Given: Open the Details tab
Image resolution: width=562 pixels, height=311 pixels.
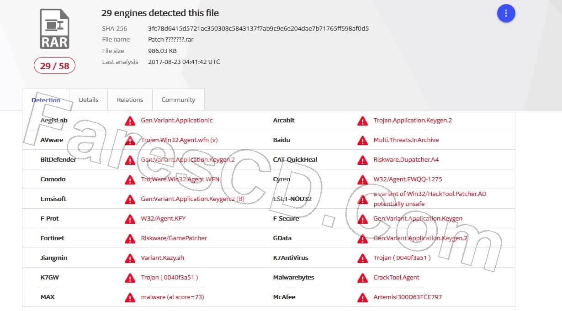Looking at the screenshot, I should point(89,100).
